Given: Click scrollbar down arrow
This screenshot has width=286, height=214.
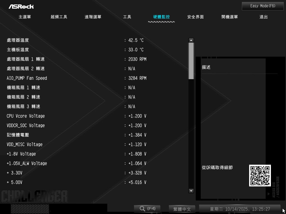Looking at the screenshot, I should (x=191, y=191).
